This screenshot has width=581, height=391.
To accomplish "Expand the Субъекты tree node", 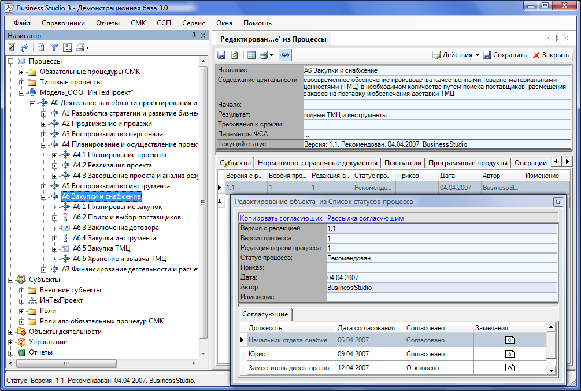I will click(11, 280).
